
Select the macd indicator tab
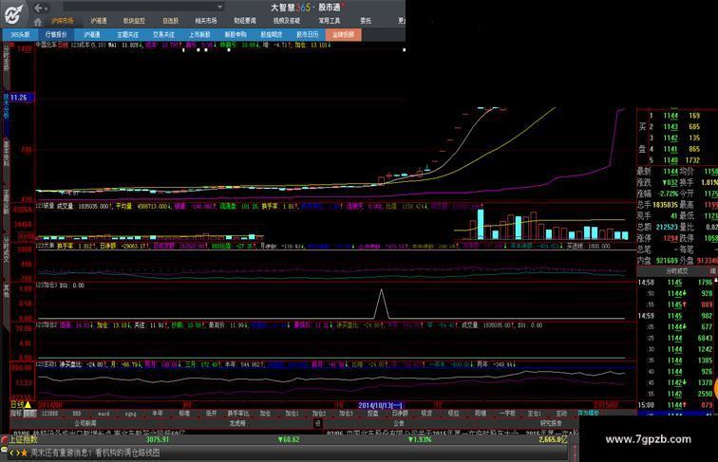point(104,413)
